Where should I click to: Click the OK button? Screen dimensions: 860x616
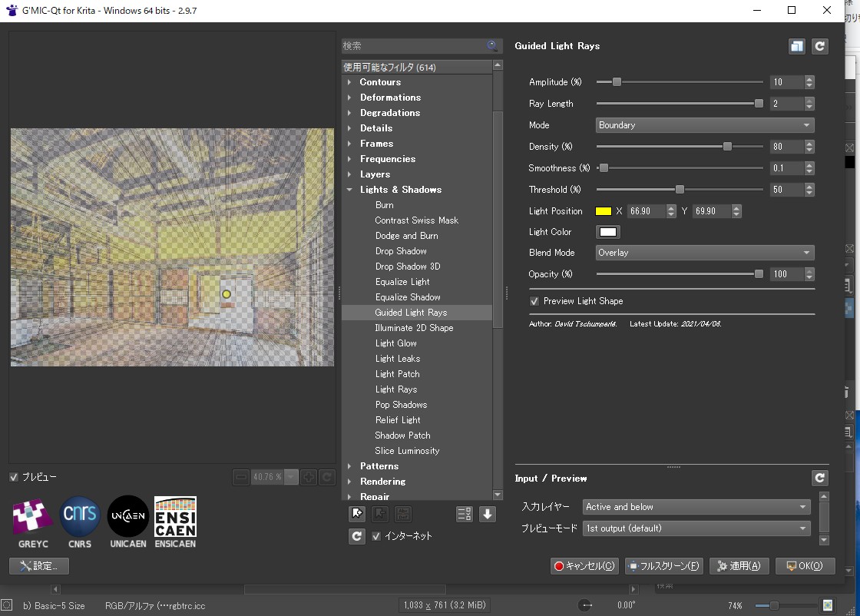point(805,565)
